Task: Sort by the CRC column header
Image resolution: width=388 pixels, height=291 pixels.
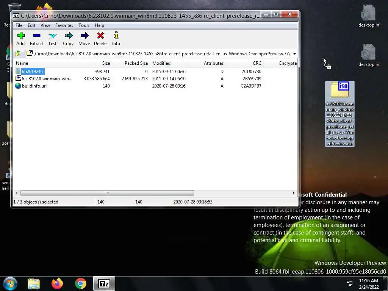Action: [x=244, y=63]
